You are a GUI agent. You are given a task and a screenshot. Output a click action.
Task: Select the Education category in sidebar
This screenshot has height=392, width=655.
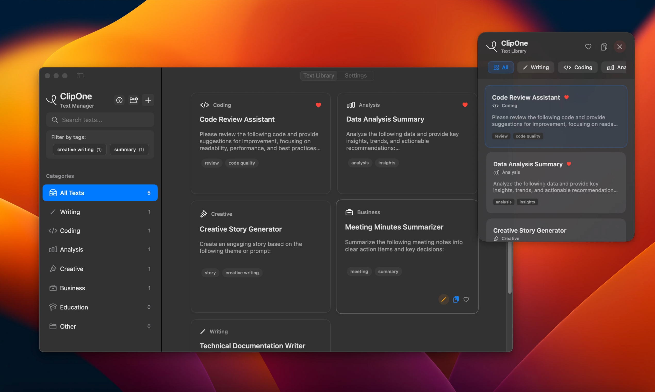coord(100,307)
